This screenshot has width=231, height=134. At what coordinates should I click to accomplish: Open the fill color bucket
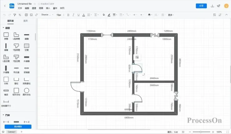point(104,15)
